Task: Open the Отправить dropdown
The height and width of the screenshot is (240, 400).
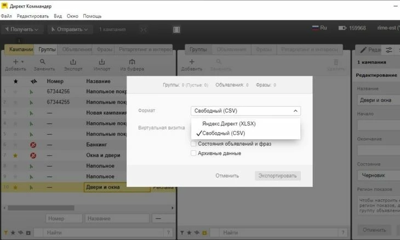Action: (x=70, y=30)
